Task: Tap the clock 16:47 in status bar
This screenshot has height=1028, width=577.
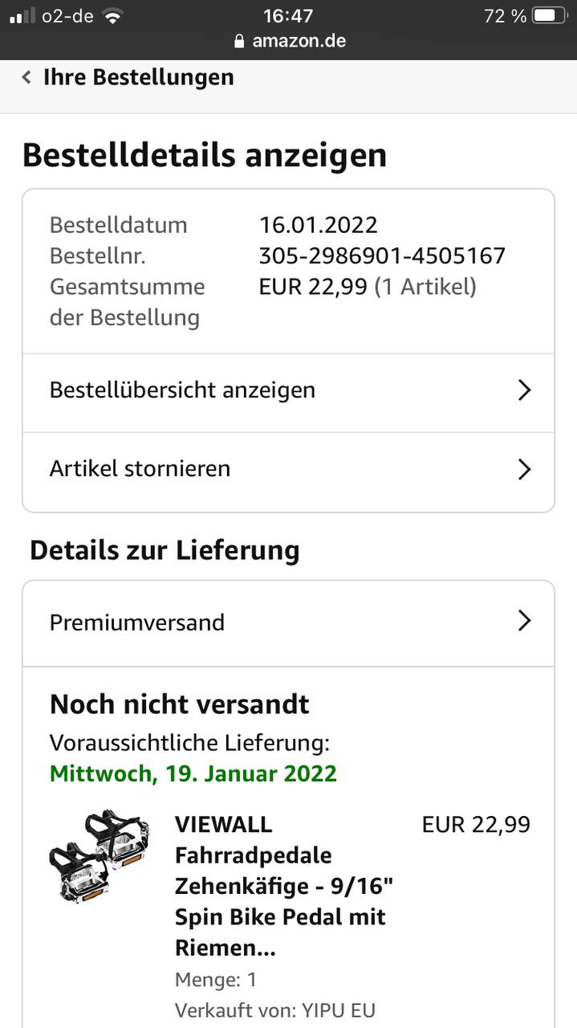Action: coord(288,16)
